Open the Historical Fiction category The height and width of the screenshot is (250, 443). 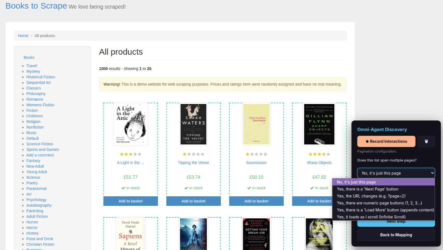tap(41, 77)
